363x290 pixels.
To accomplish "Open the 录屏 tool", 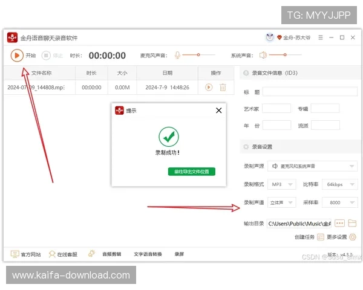I will tap(179, 254).
